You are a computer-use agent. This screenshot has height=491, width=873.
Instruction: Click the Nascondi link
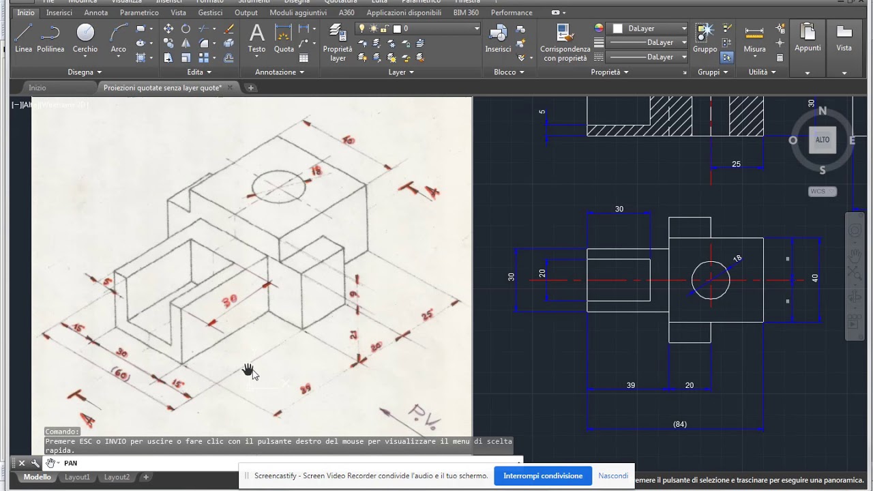click(613, 476)
